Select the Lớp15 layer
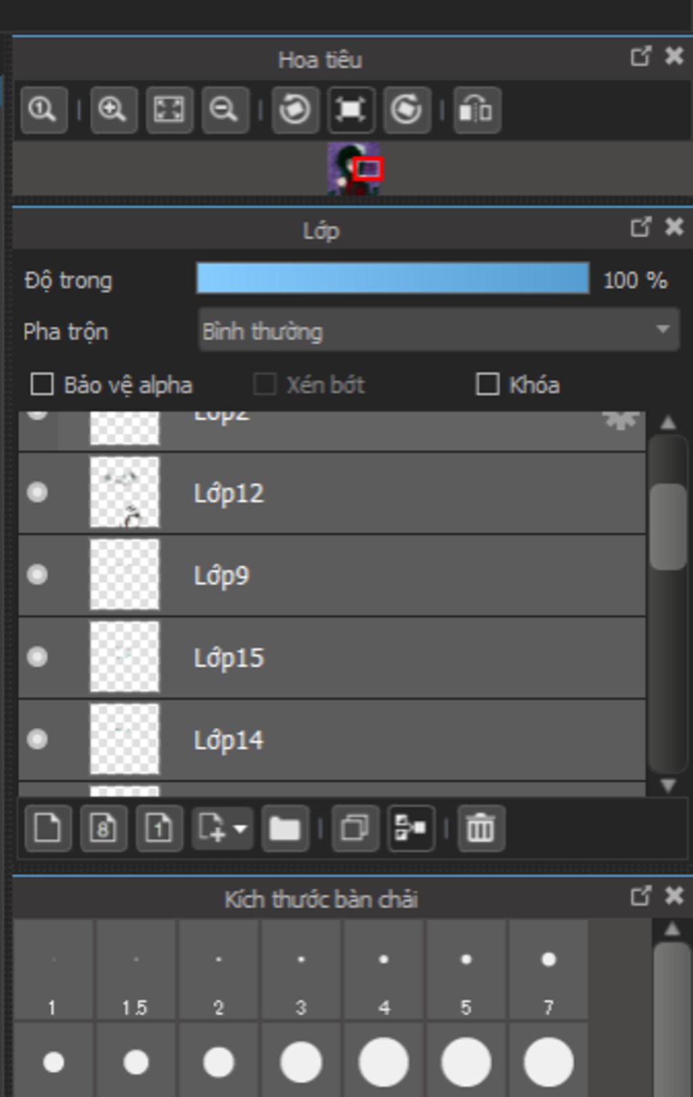 click(x=406, y=658)
